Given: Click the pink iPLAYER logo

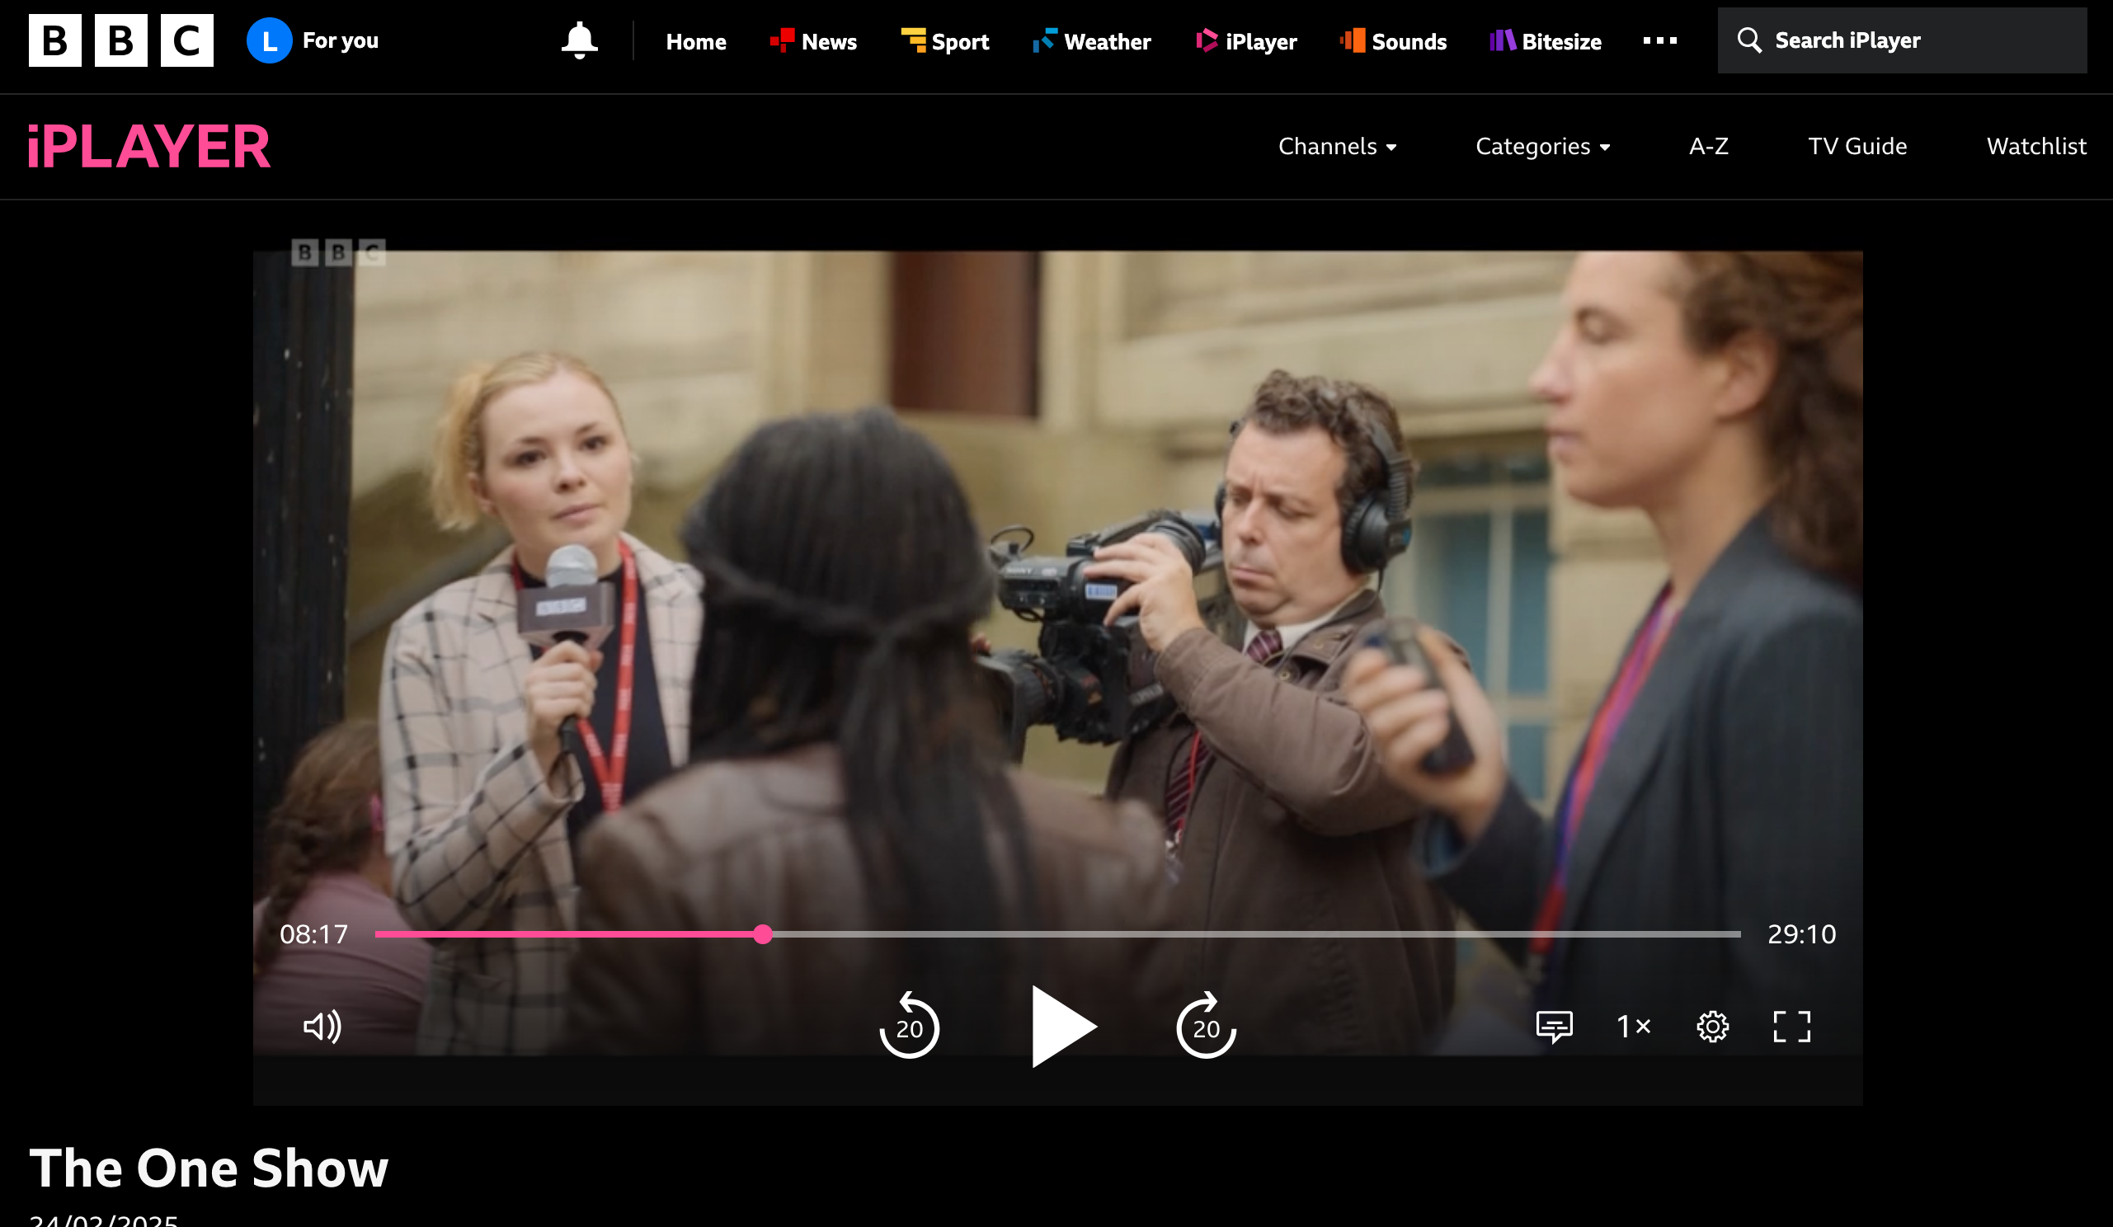Looking at the screenshot, I should coord(149,147).
